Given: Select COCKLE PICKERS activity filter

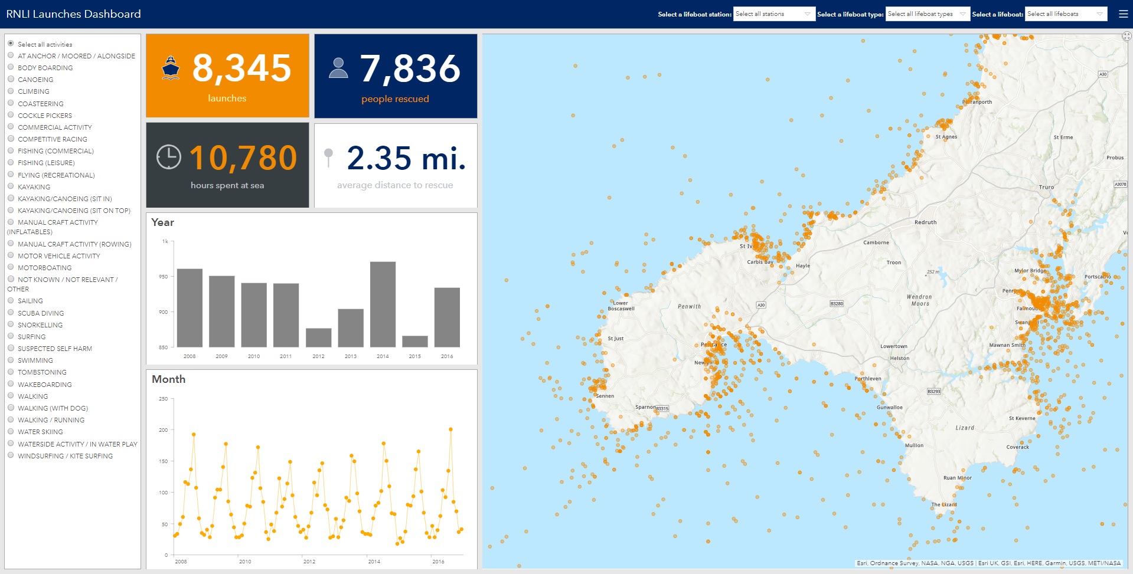Looking at the screenshot, I should coord(11,115).
